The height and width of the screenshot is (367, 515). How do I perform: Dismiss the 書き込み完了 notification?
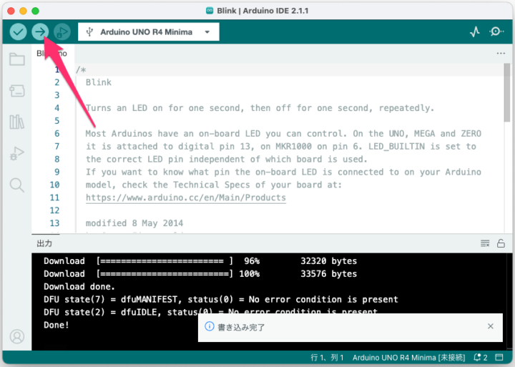tap(490, 326)
